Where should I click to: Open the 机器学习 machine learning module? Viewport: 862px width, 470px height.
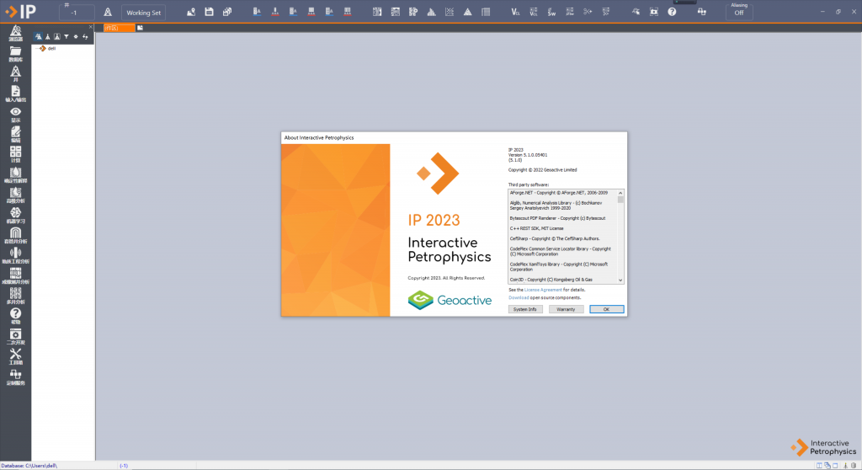pyautogui.click(x=15, y=215)
